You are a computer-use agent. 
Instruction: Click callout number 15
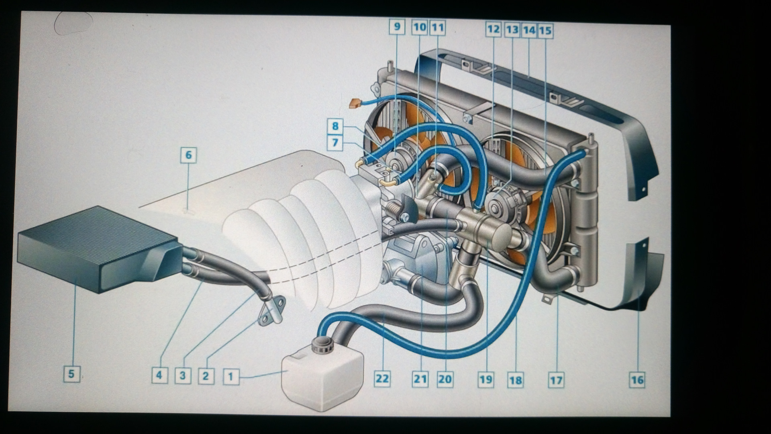coord(545,30)
